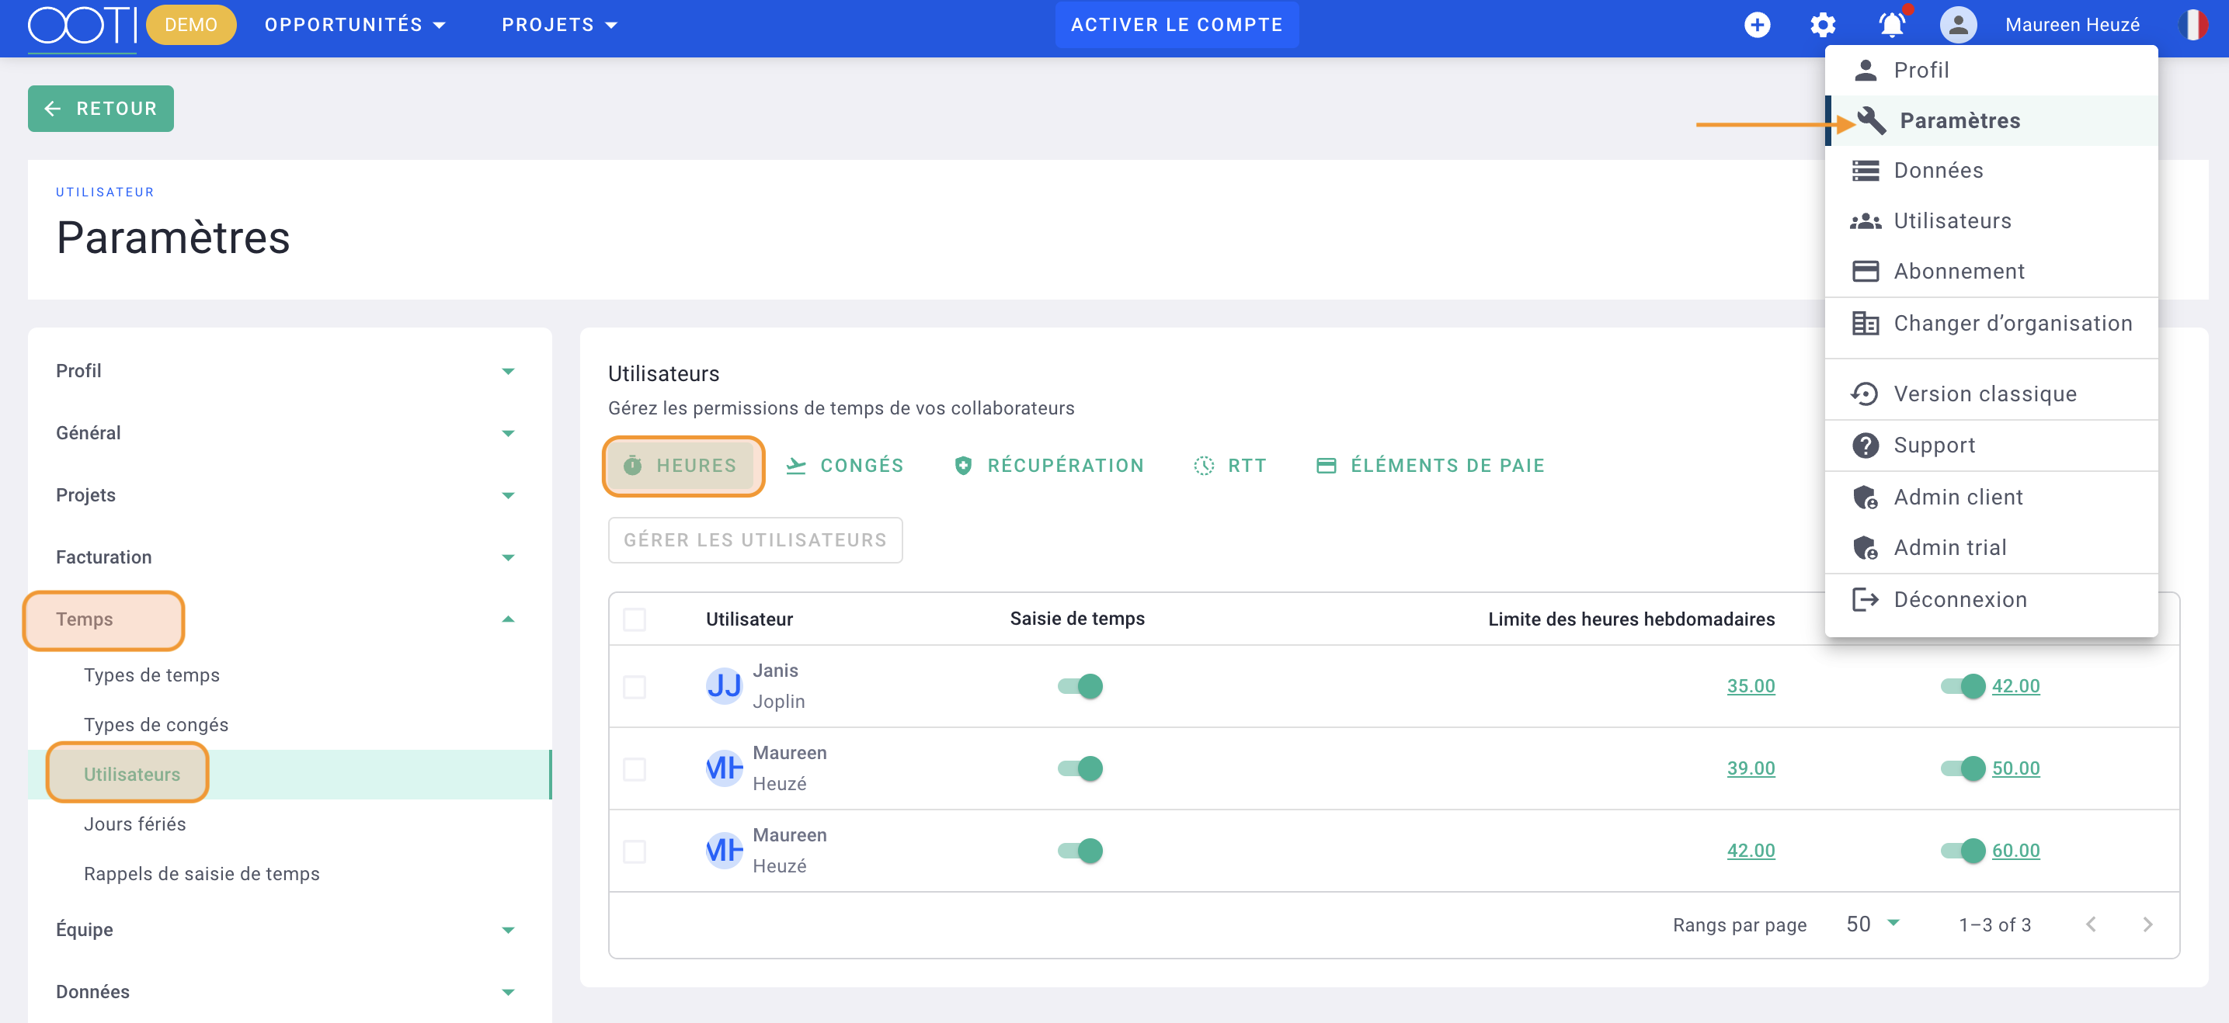This screenshot has width=2229, height=1023.
Task: Click the Admin client shield icon
Action: click(x=1866, y=498)
